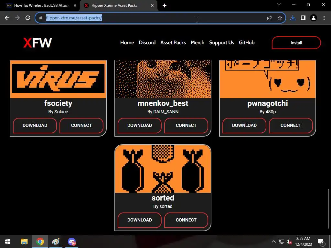The width and height of the screenshot is (331, 248).
Task: Close the Wireless BadUSB Attack tab
Action: [x=75, y=5]
